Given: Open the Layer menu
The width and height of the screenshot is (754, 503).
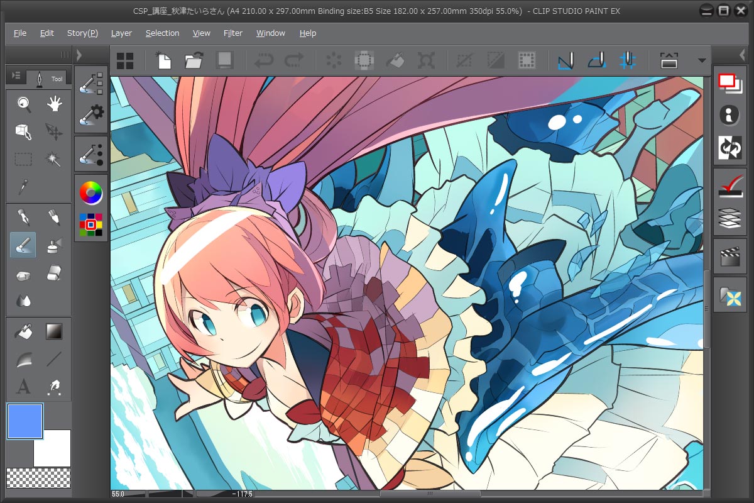Looking at the screenshot, I should (121, 33).
